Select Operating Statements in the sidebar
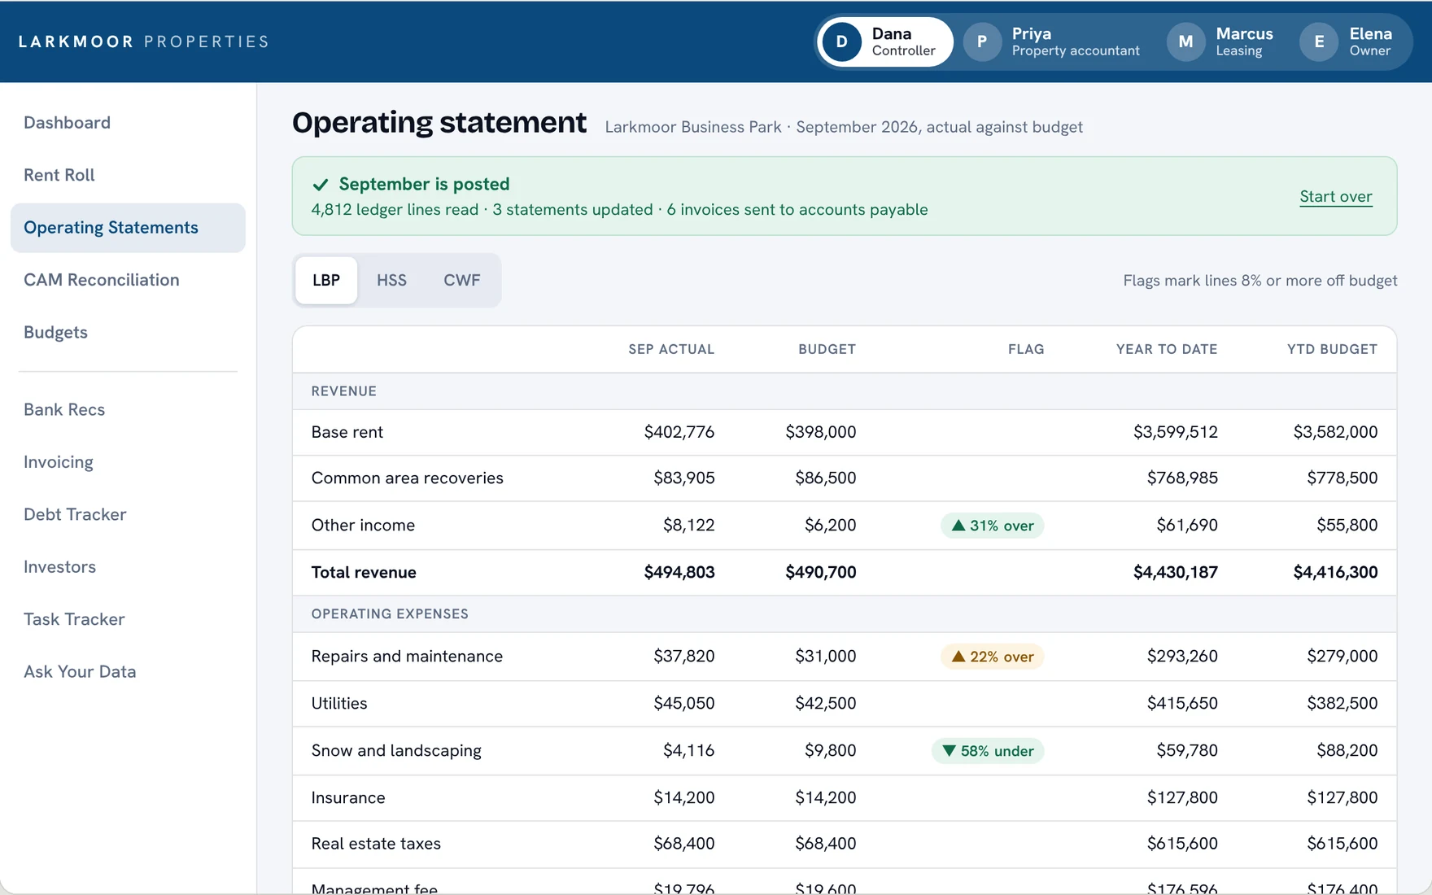 (x=128, y=228)
